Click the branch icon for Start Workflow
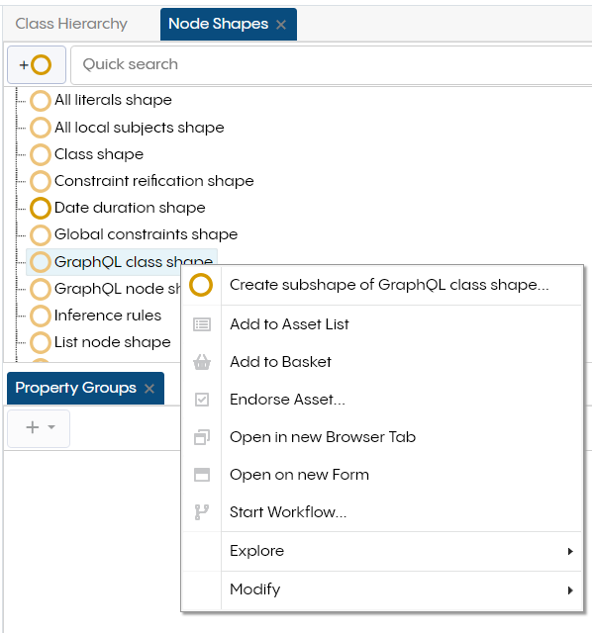This screenshot has width=592, height=633. point(201,512)
